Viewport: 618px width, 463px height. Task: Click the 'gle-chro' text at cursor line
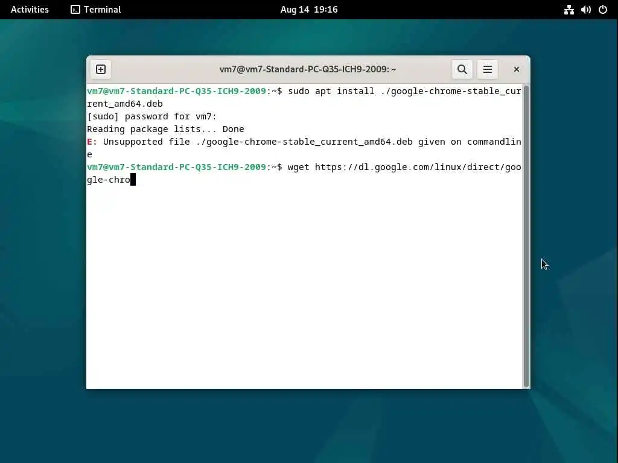pyautogui.click(x=109, y=180)
